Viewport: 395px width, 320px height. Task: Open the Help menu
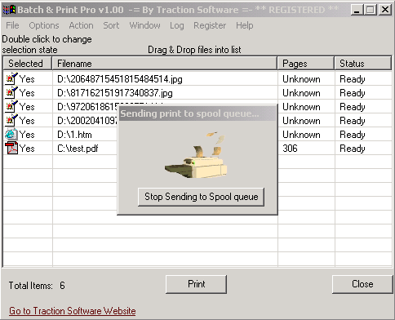point(245,25)
